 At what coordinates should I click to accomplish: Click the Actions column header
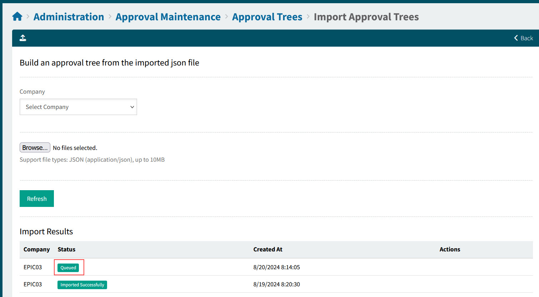[x=449, y=249]
